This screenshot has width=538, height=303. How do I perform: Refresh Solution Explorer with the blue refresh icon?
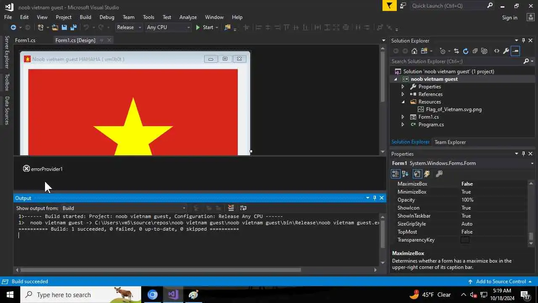[466, 51]
